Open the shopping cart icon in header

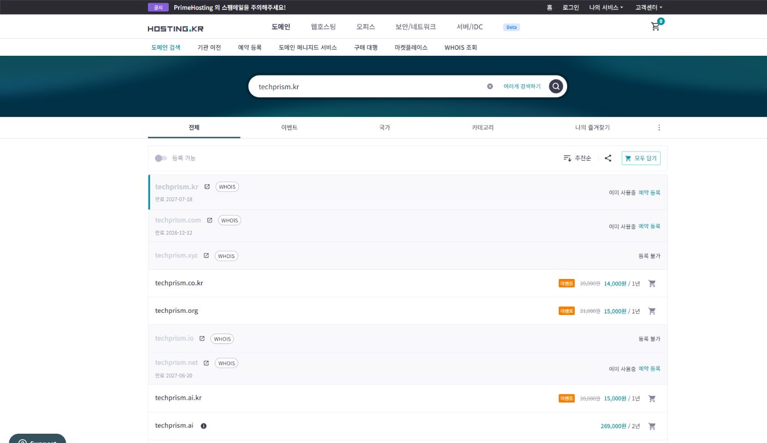pyautogui.click(x=655, y=26)
